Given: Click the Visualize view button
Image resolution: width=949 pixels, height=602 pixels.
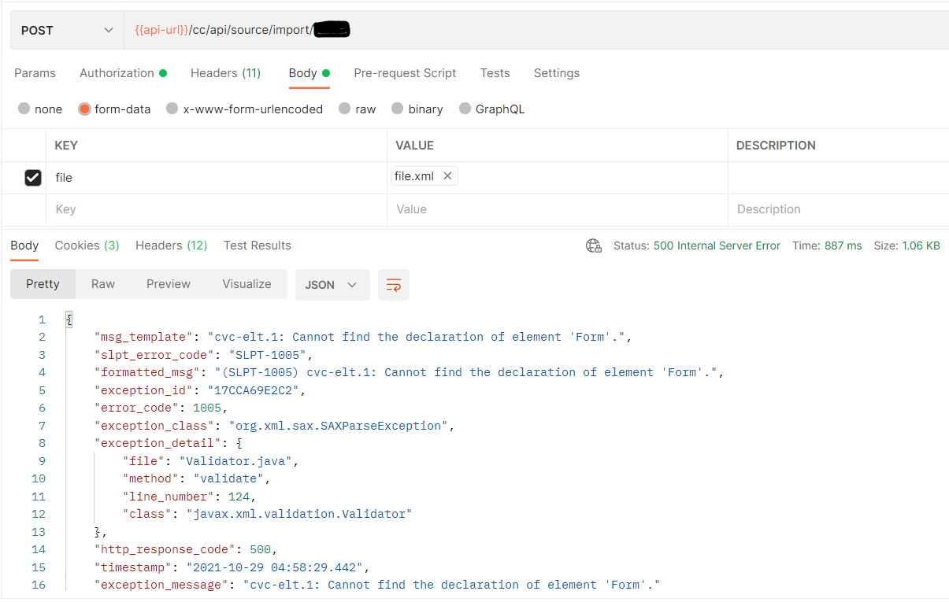Looking at the screenshot, I should [247, 284].
